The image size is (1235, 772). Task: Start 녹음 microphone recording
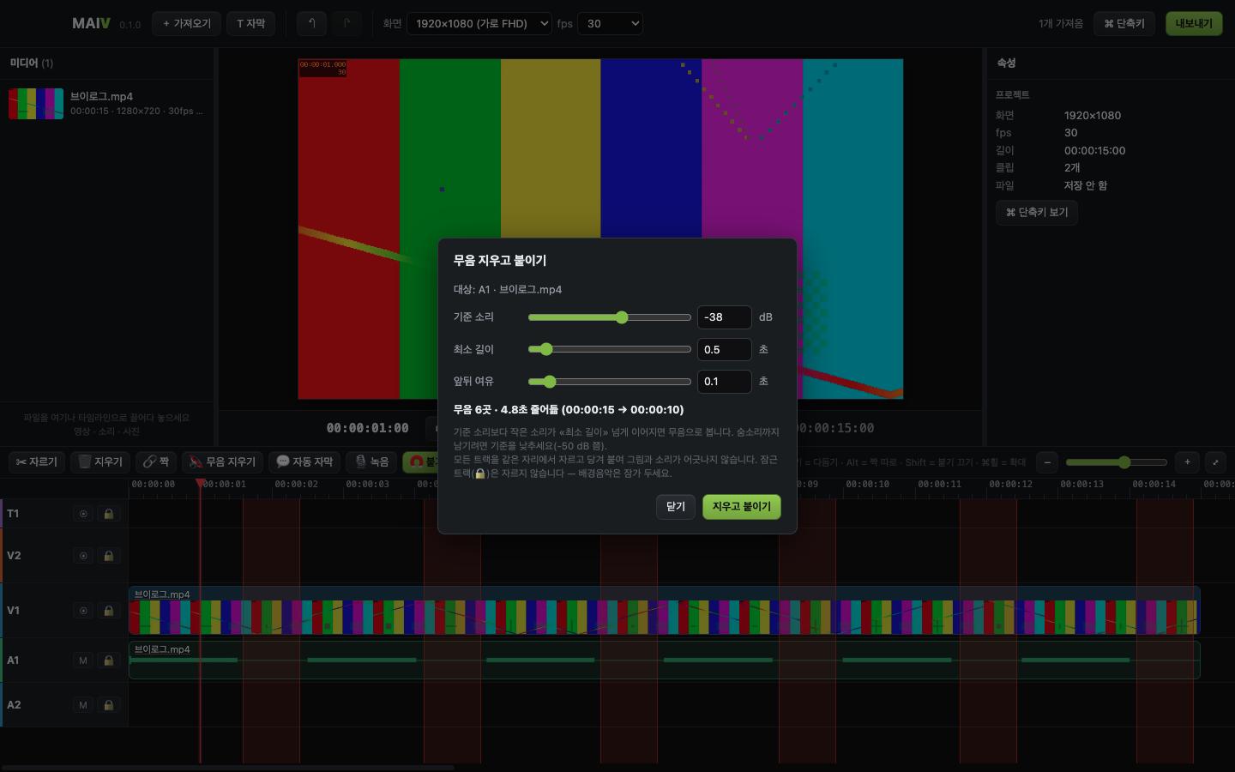[x=372, y=462]
